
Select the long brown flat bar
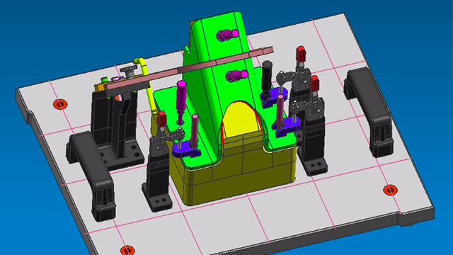[x=189, y=69]
